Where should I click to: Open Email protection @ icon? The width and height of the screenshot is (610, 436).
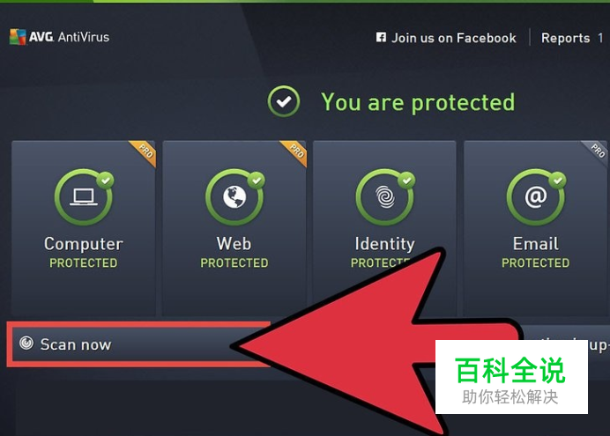tap(536, 196)
